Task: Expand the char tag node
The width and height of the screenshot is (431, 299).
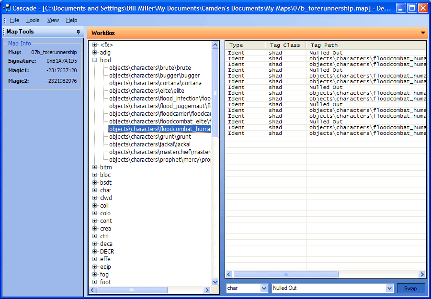Action: tap(94, 190)
